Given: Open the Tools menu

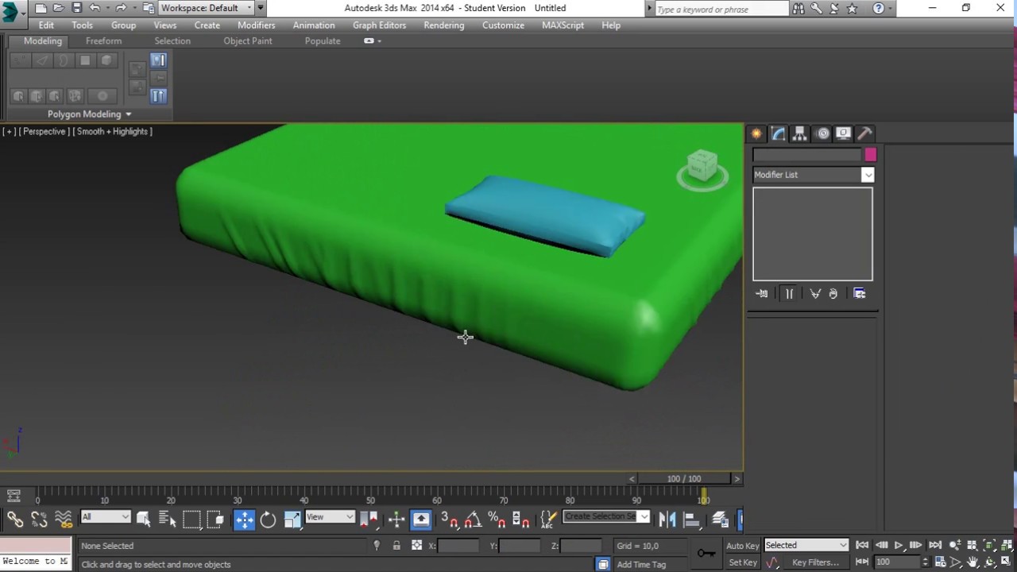Looking at the screenshot, I should pos(83,25).
